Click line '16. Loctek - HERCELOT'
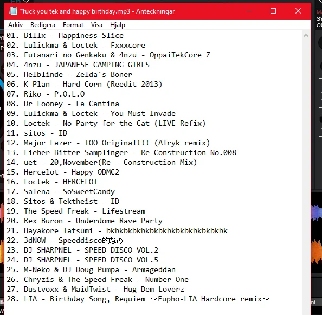Screen dimensions: 322x315 click(x=52, y=182)
